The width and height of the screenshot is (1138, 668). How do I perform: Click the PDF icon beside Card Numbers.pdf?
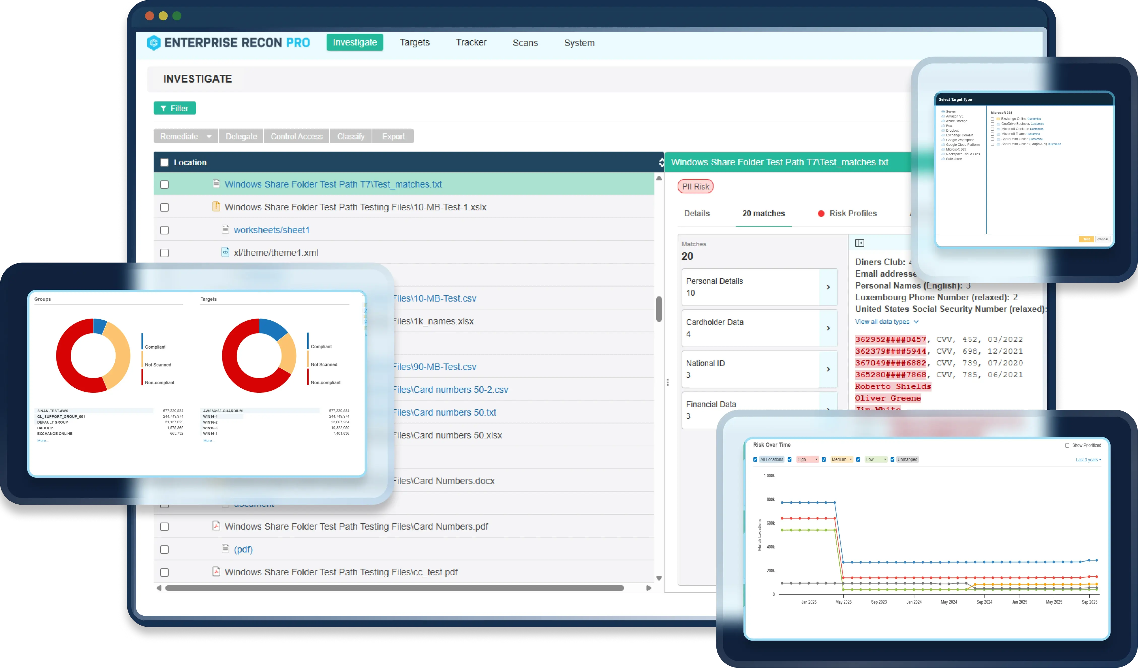[216, 526]
